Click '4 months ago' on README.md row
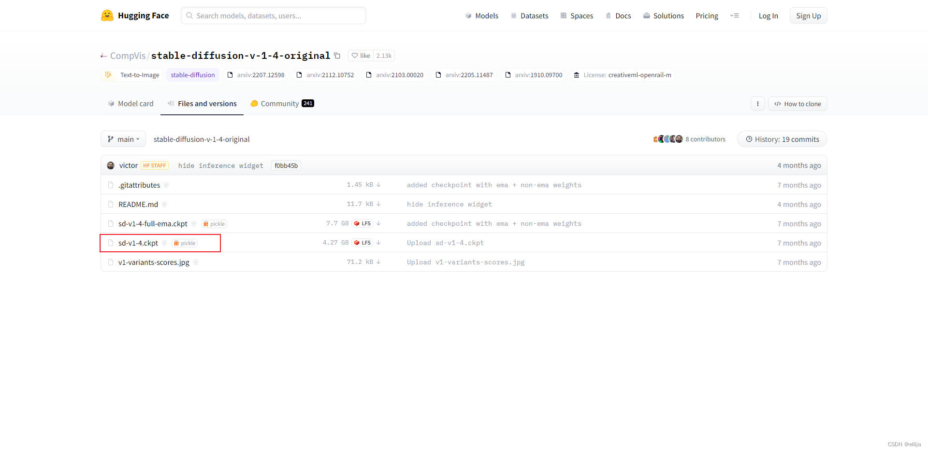Screen dimensions: 928x452 [x=799, y=205]
